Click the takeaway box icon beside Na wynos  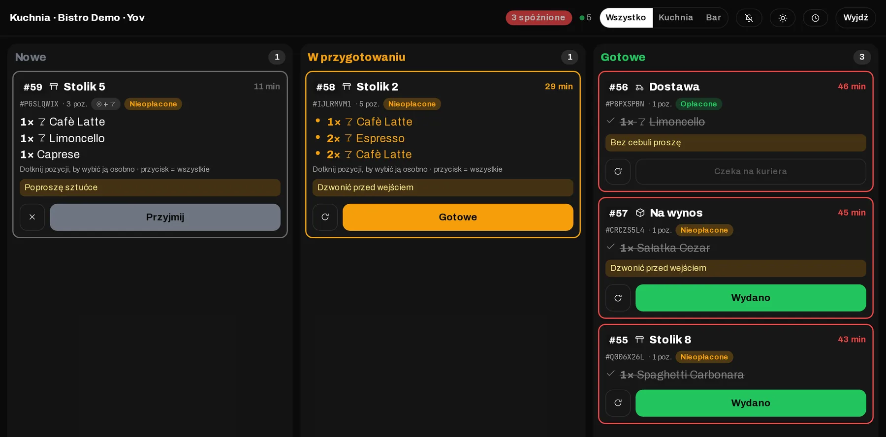coord(640,213)
